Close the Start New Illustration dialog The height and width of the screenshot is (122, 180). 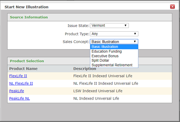pyautogui.click(x=173, y=7)
